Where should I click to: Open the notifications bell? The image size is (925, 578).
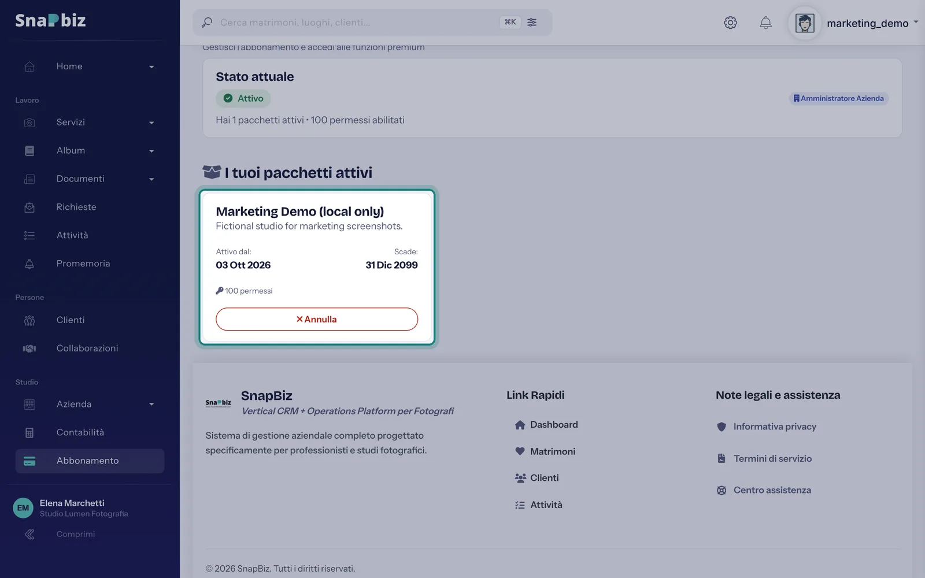pos(765,23)
